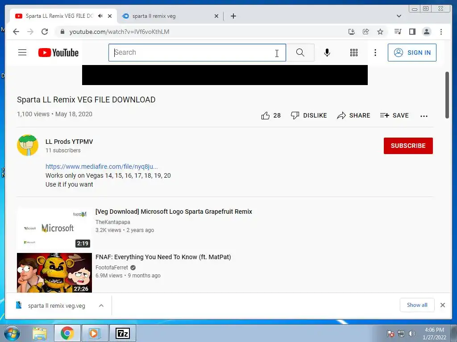This screenshot has height=342, width=457.
Task: Go to YouTube home via logo
Action: click(58, 53)
